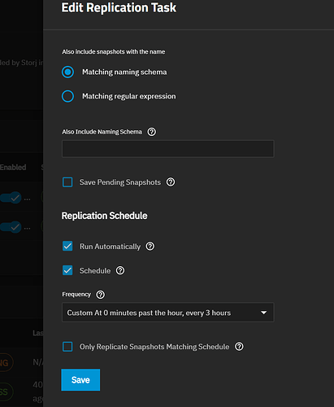334x407 pixels.
Task: Save the replication task
Action: coord(80,380)
